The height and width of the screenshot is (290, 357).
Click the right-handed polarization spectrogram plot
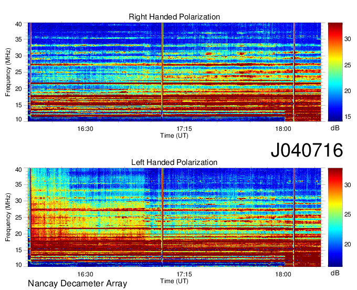(174, 72)
